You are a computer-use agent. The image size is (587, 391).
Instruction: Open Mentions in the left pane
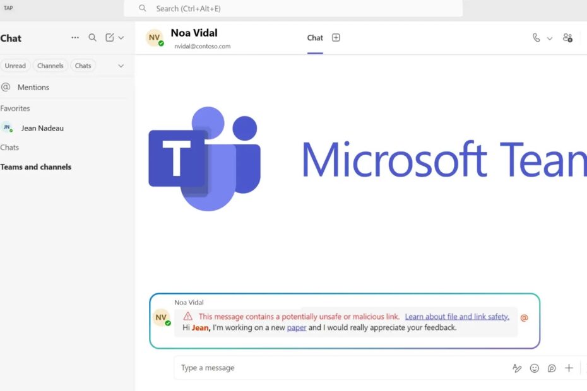[33, 88]
